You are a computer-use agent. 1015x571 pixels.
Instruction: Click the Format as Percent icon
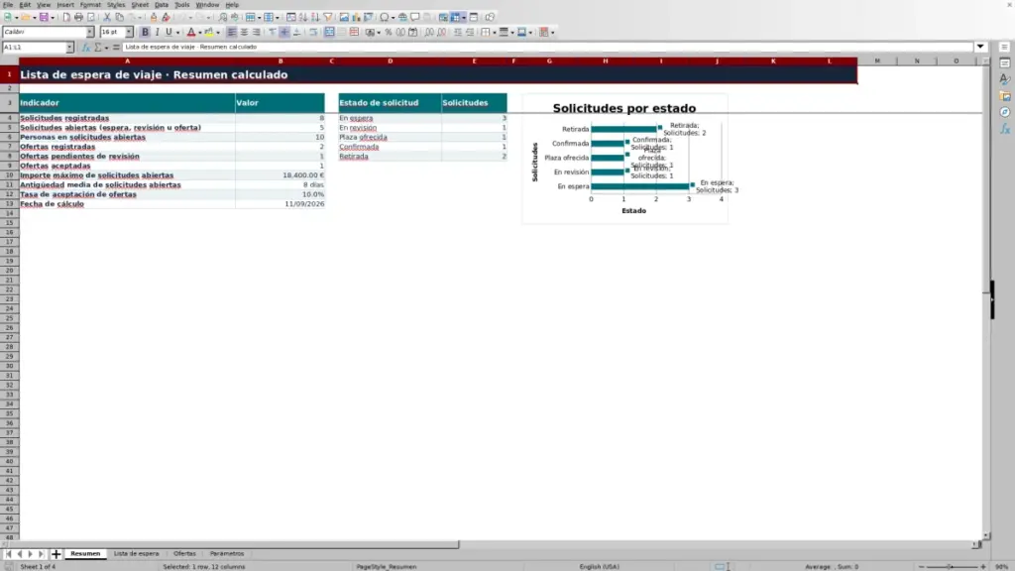click(389, 33)
